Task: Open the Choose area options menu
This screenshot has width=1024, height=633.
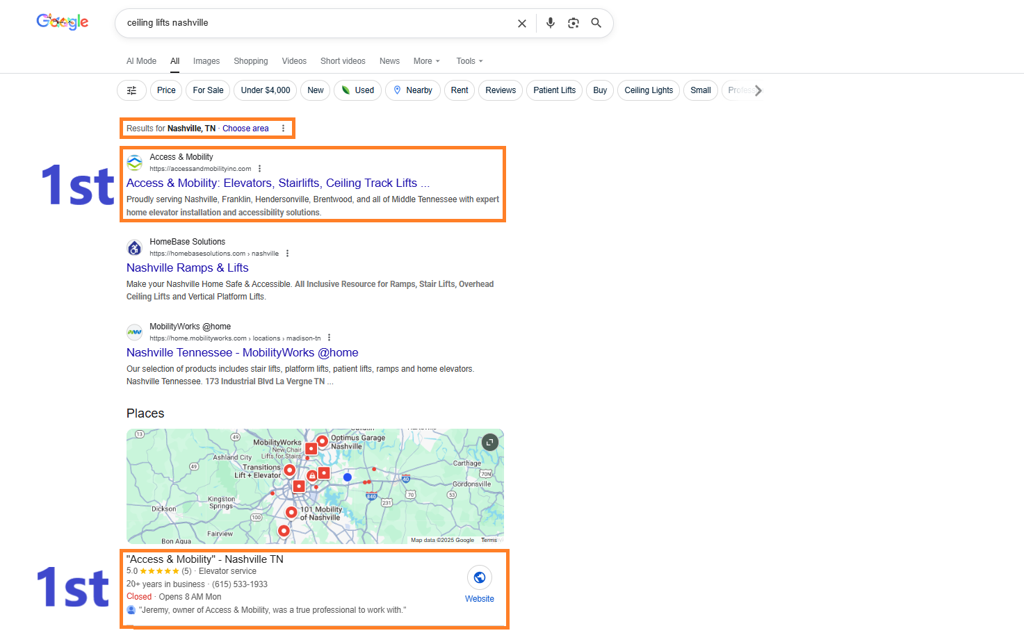Action: tap(283, 129)
